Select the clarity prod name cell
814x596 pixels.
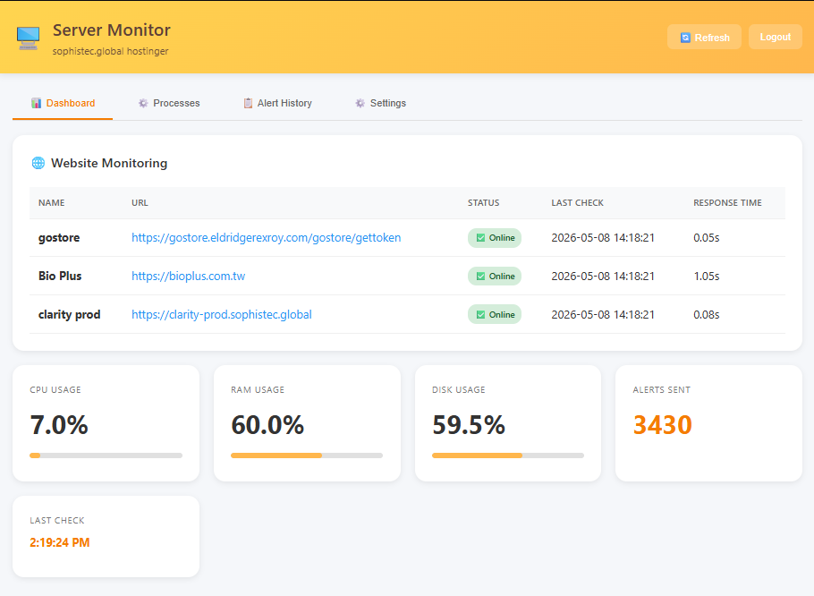click(x=69, y=315)
